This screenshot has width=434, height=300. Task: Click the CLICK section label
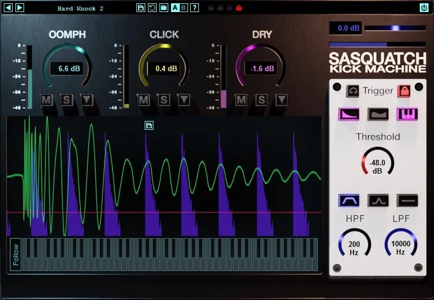click(x=164, y=34)
